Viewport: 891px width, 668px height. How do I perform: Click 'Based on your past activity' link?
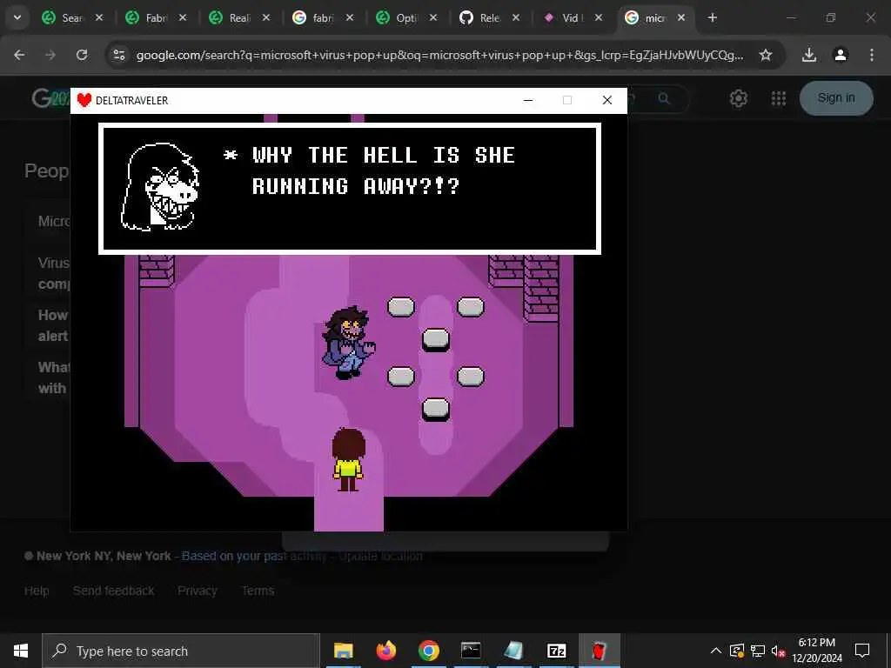pyautogui.click(x=254, y=556)
